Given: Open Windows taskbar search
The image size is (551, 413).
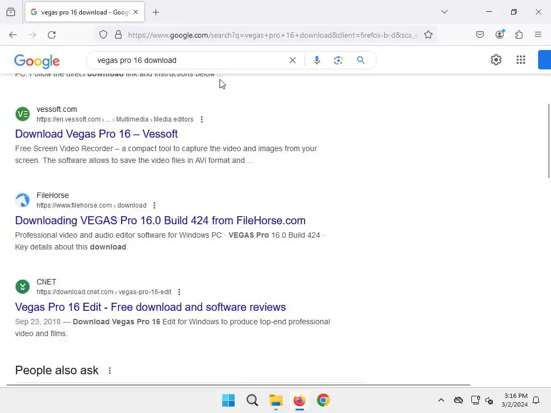Looking at the screenshot, I should click(252, 400).
